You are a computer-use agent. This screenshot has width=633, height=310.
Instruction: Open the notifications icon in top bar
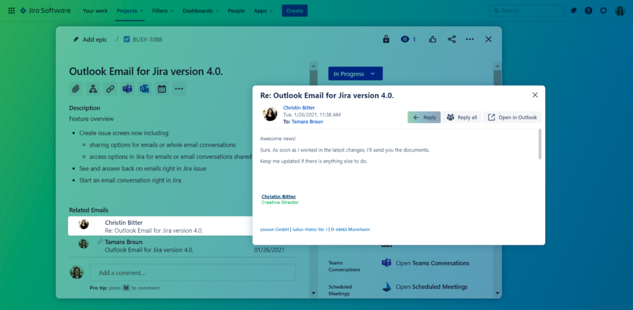coord(573,11)
